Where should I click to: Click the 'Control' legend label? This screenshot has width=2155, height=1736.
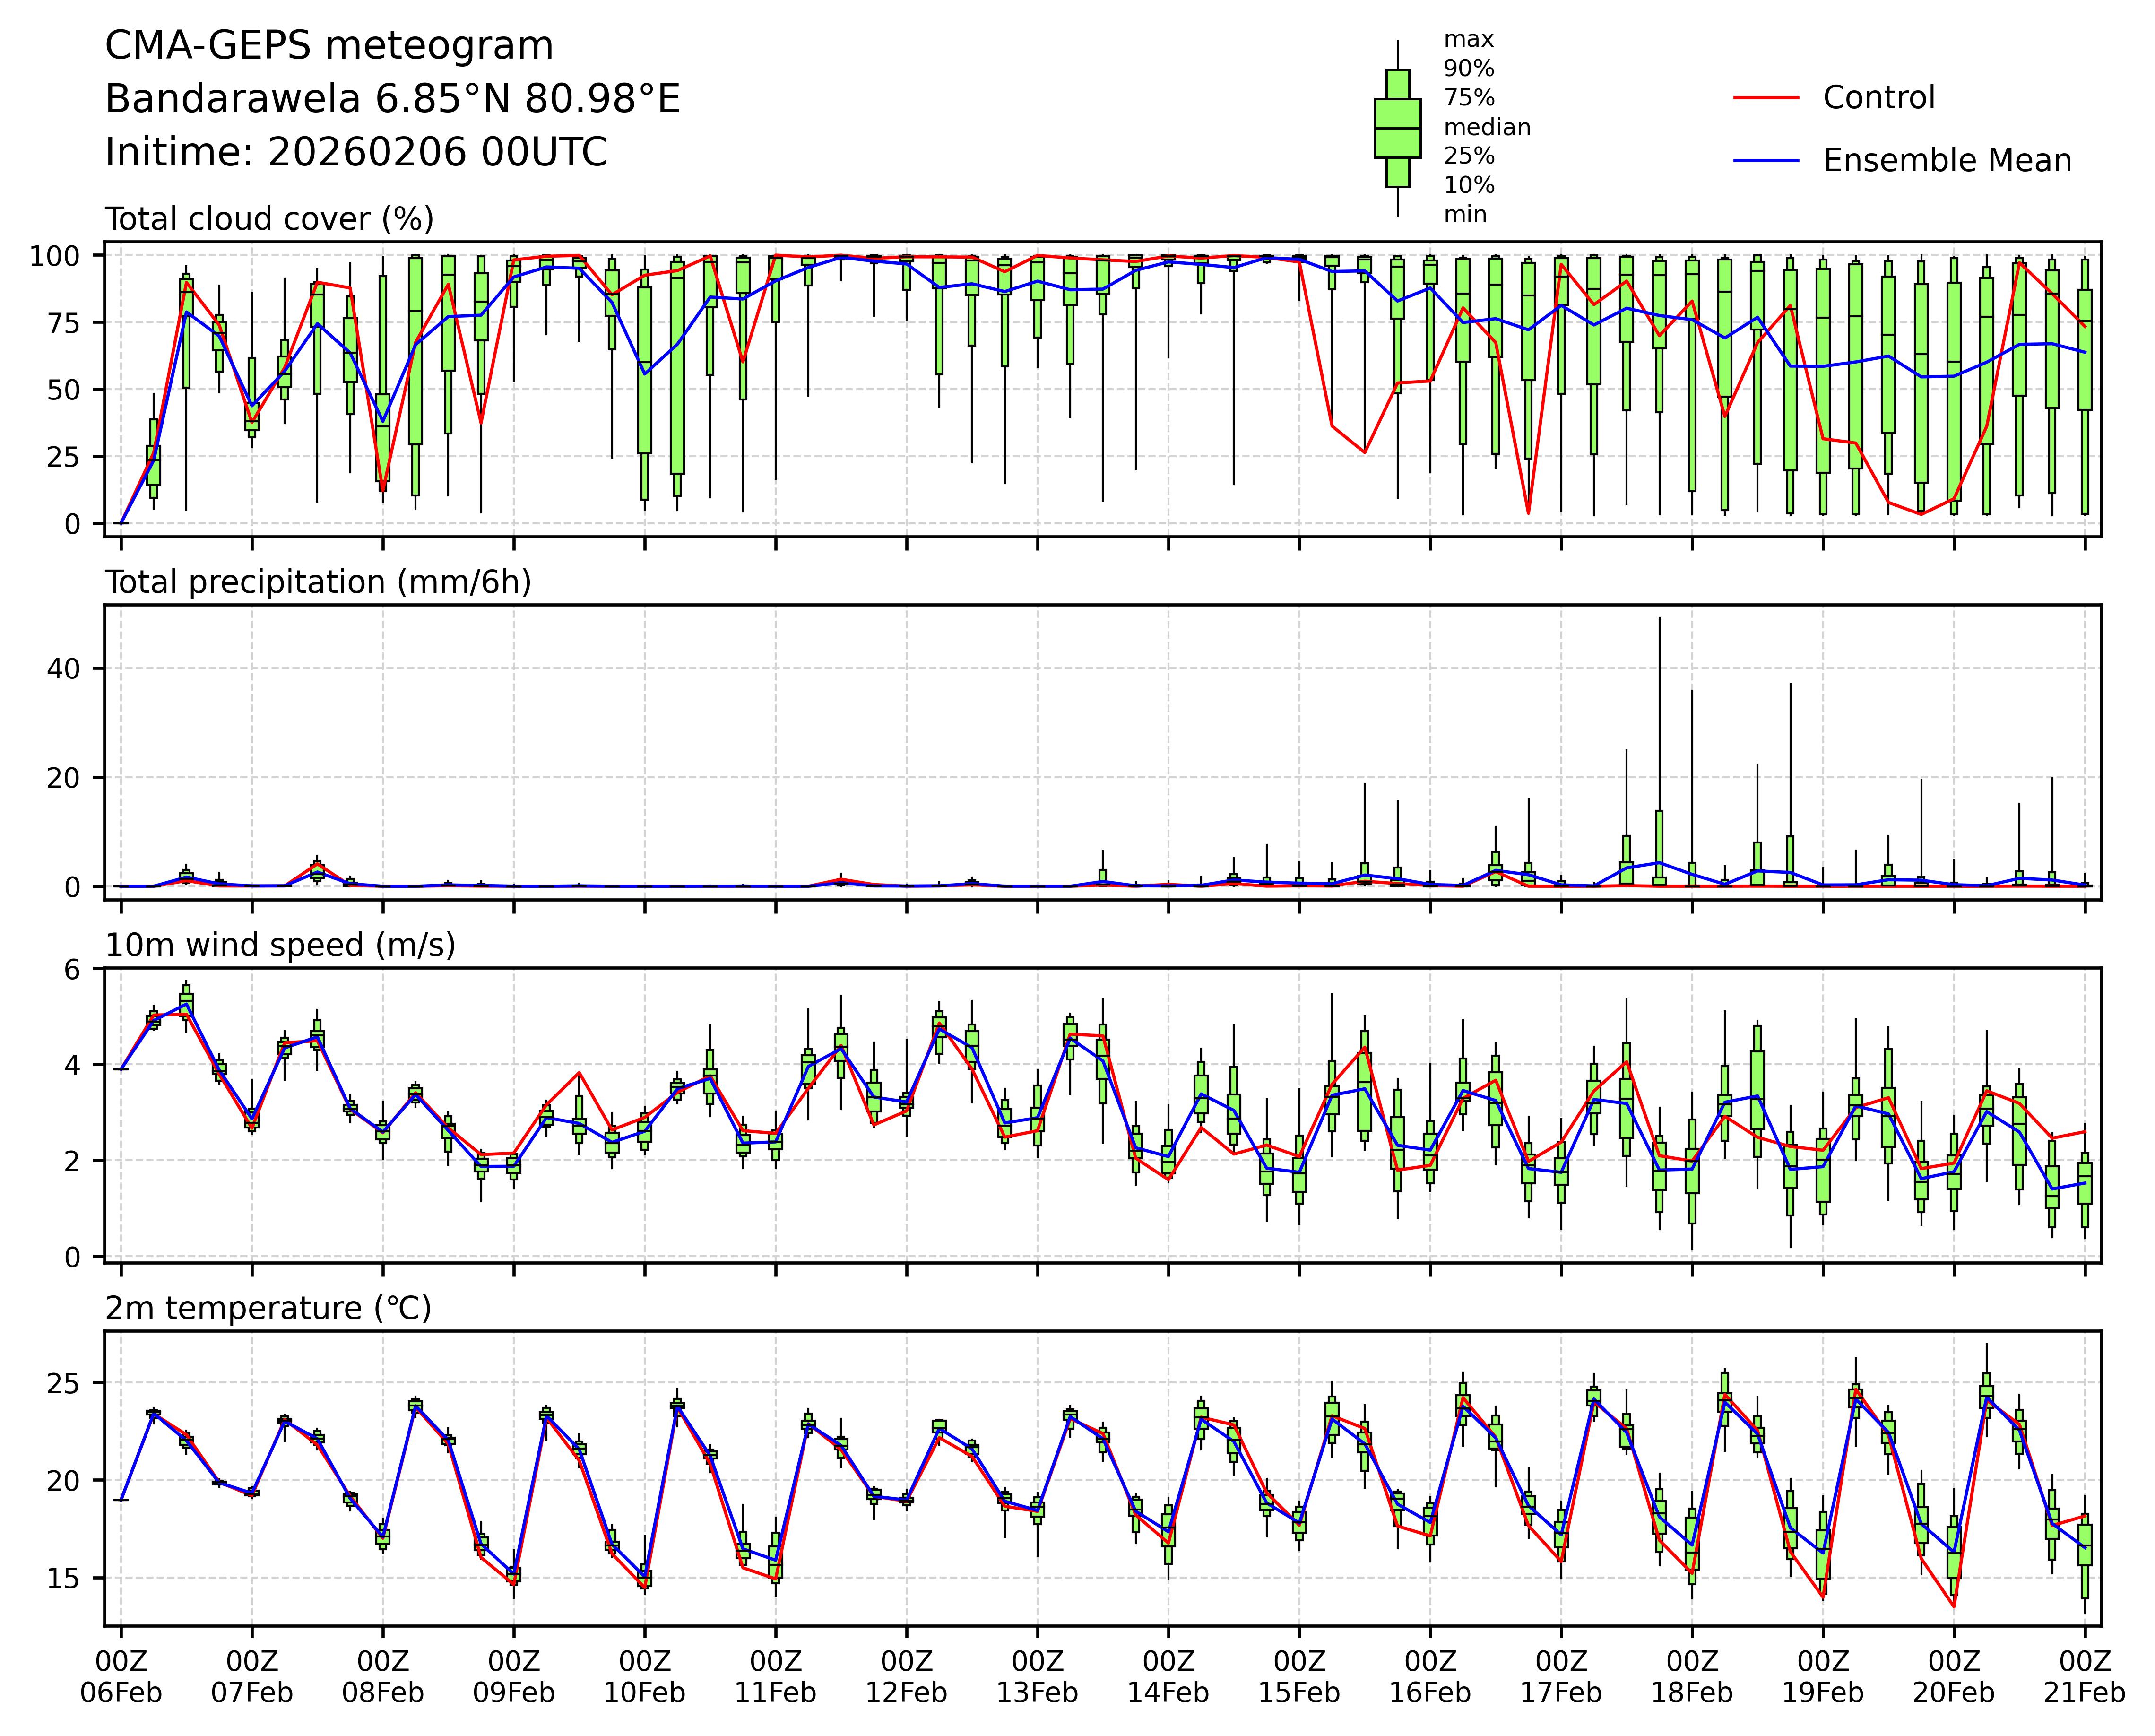coord(1878,98)
